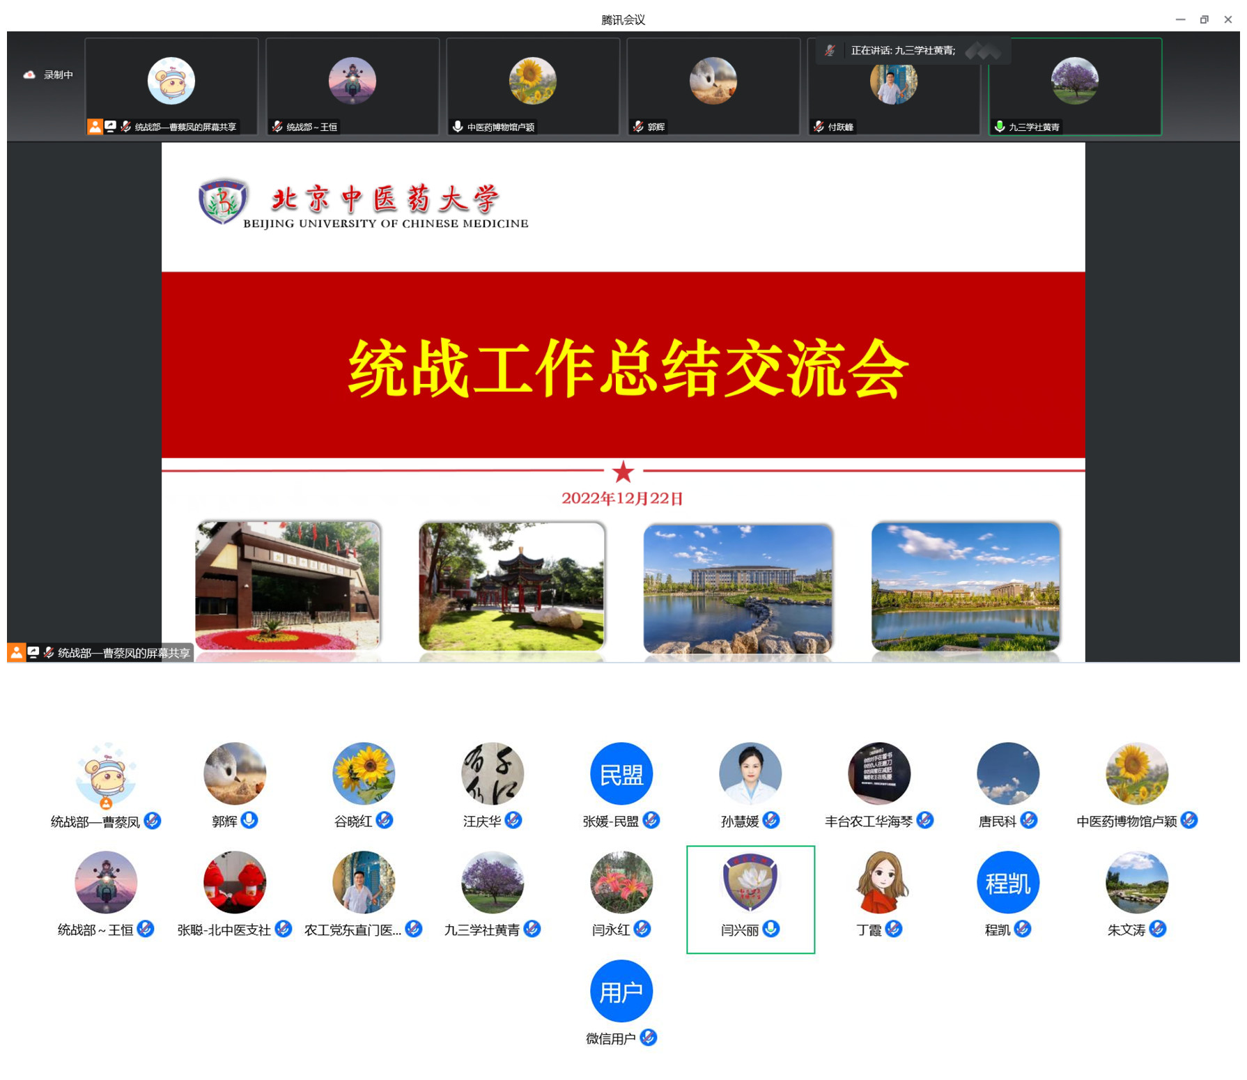Click the muted mic icon beside 微信用户
Screen dimensions: 1247x1080
pos(648,1037)
